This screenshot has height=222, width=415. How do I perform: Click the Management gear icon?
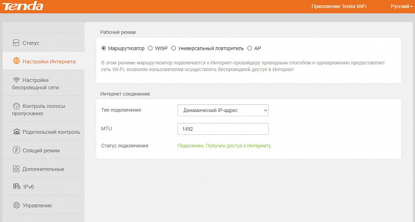16,205
